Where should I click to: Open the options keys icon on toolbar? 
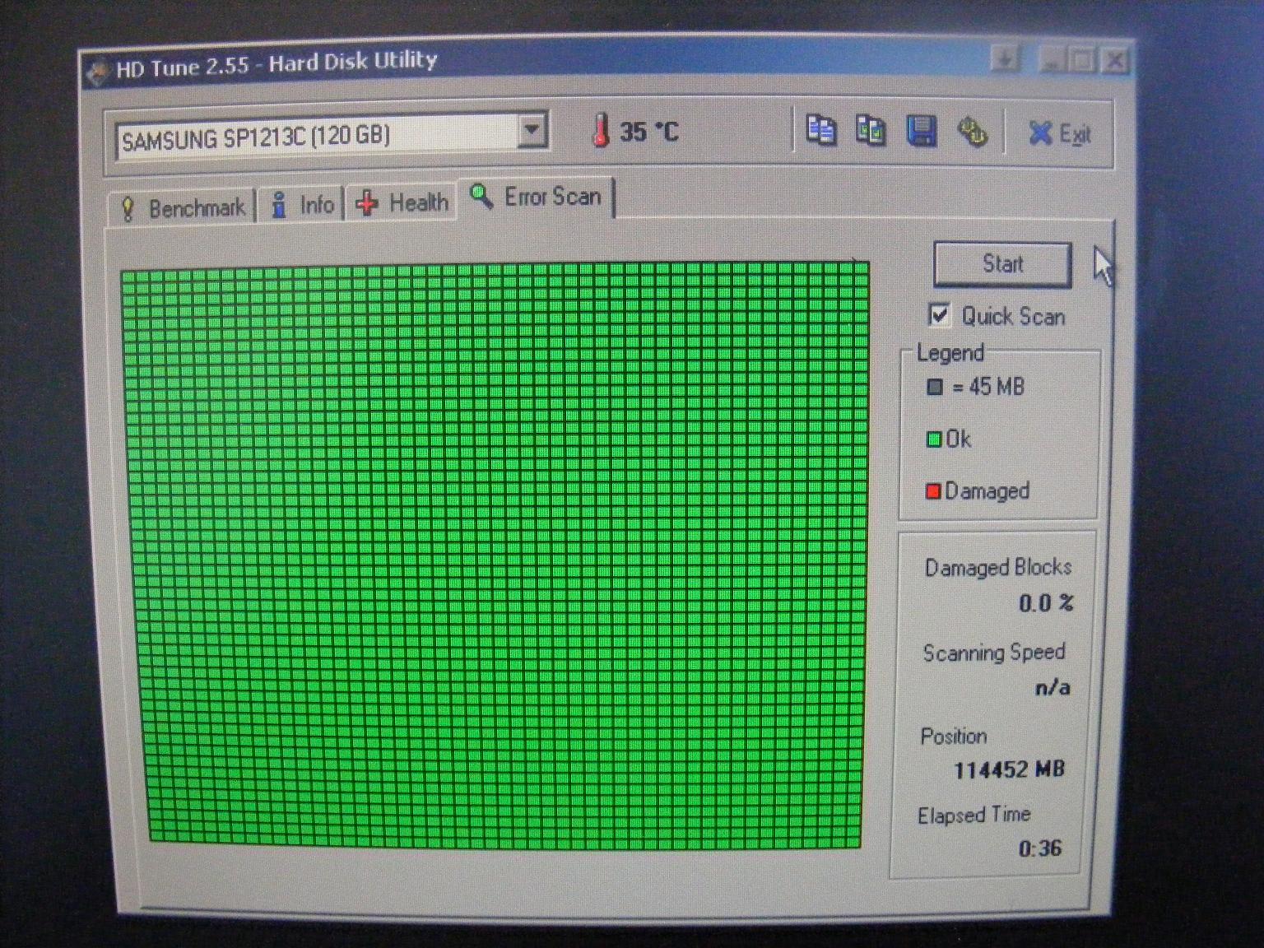click(x=972, y=132)
